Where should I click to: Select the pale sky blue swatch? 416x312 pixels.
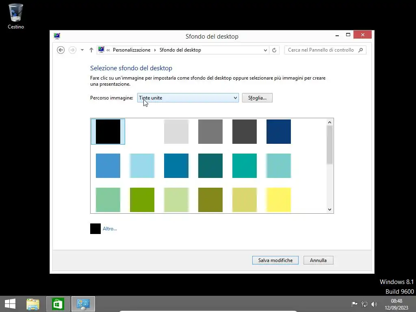tap(142, 166)
